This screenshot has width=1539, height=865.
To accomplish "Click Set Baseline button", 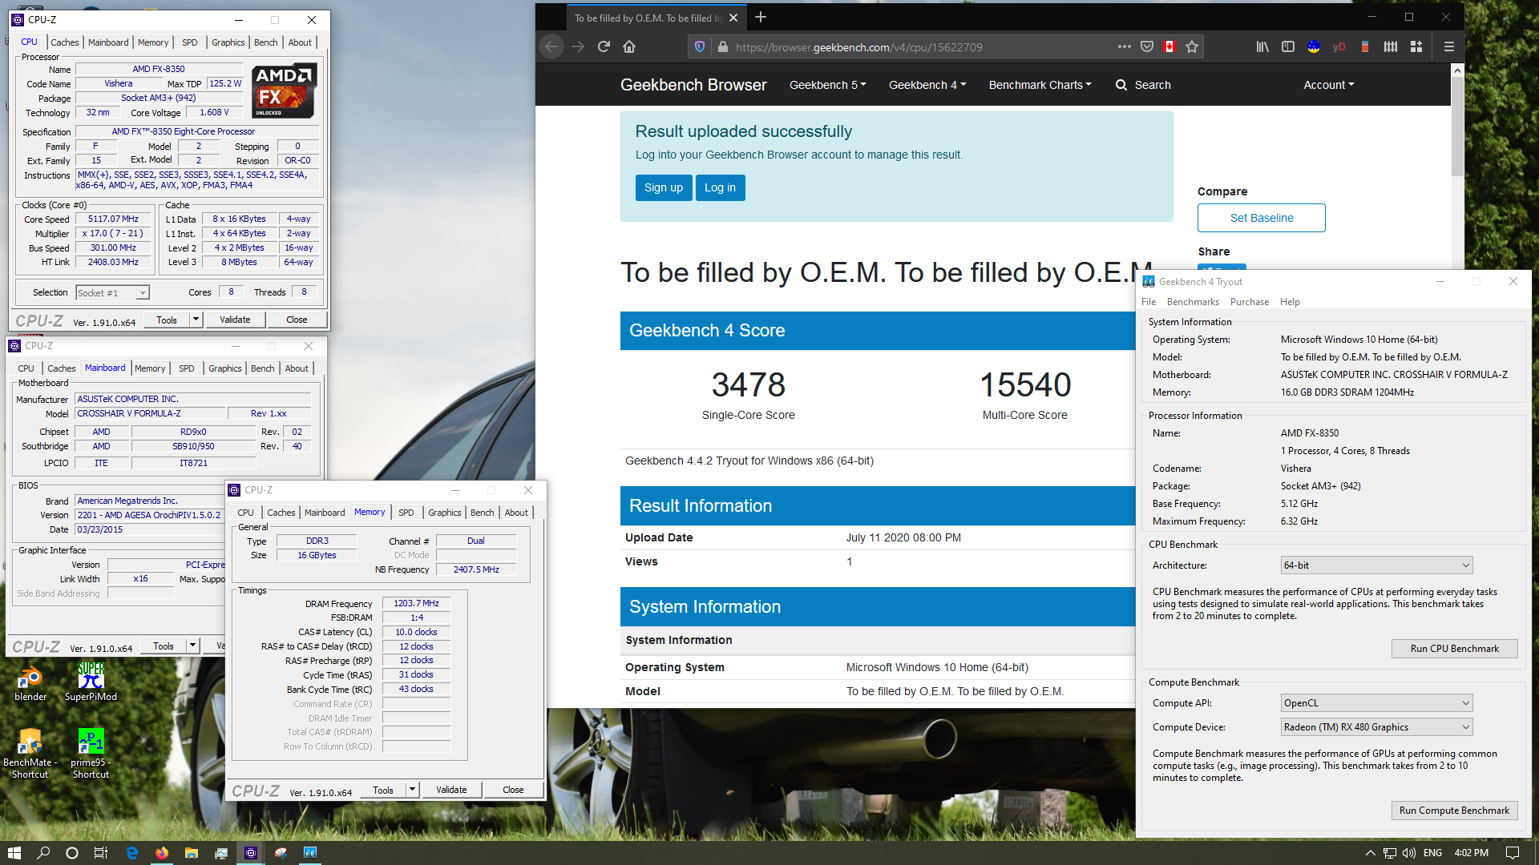I will [1261, 218].
